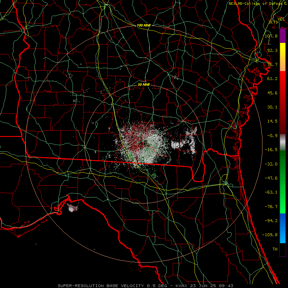288x288 pixels.
Task: Click the TH legend label
Action: coord(275,249)
